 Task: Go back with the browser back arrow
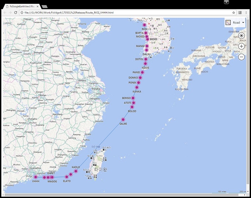[5, 12]
